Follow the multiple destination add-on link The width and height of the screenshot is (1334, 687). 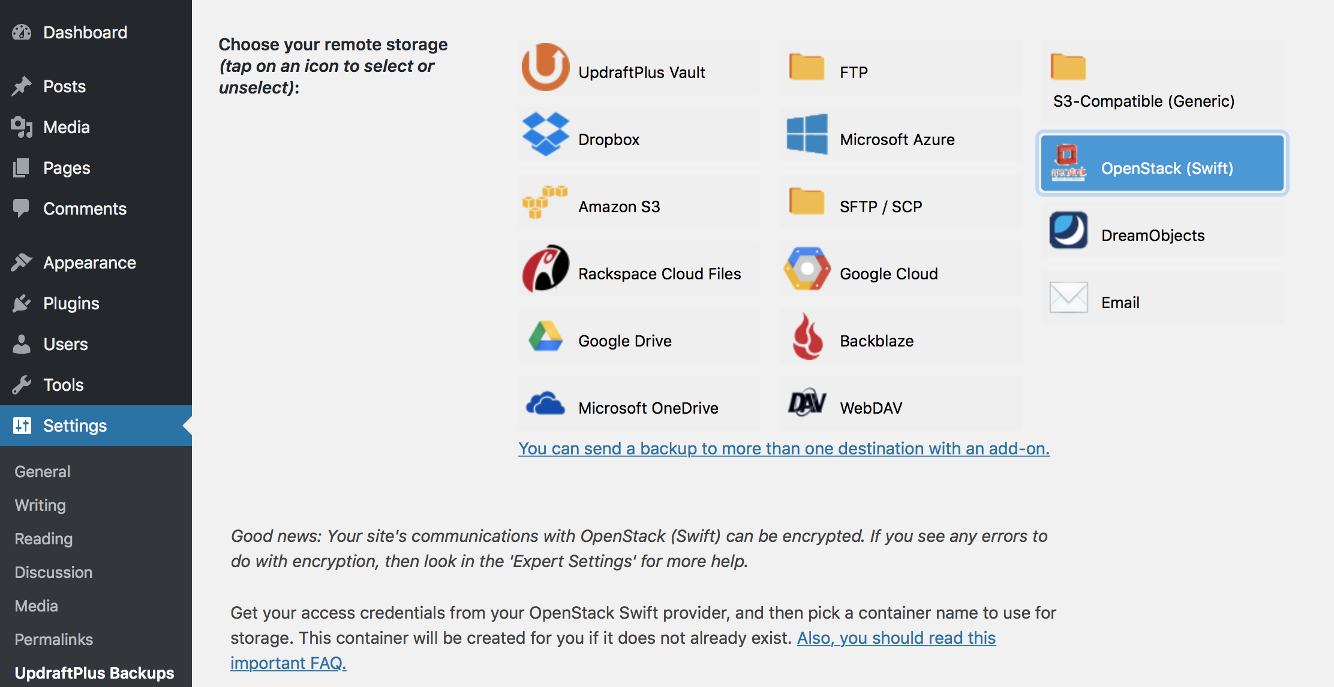pyautogui.click(x=784, y=448)
